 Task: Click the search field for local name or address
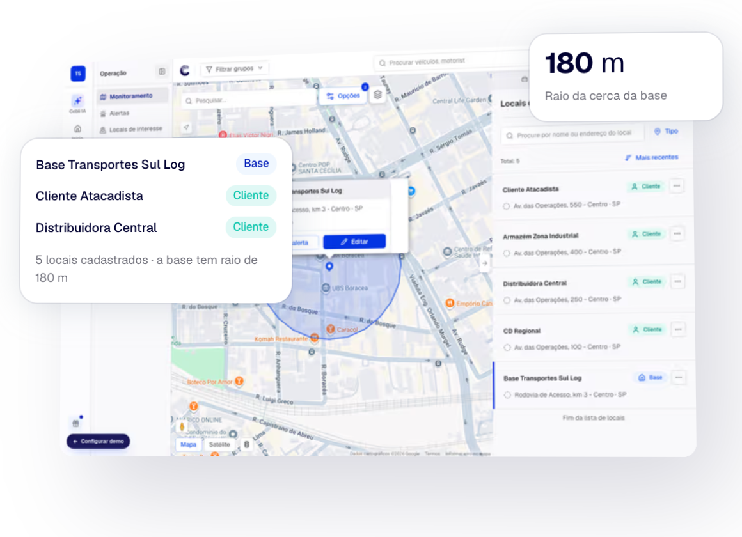tap(572, 134)
